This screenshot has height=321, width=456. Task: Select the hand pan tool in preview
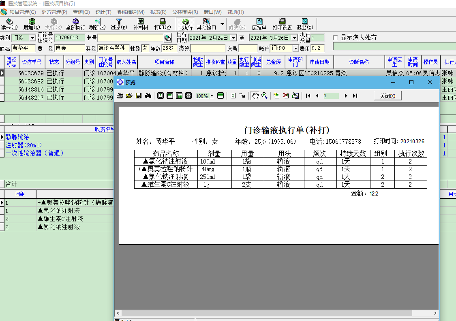[255, 96]
